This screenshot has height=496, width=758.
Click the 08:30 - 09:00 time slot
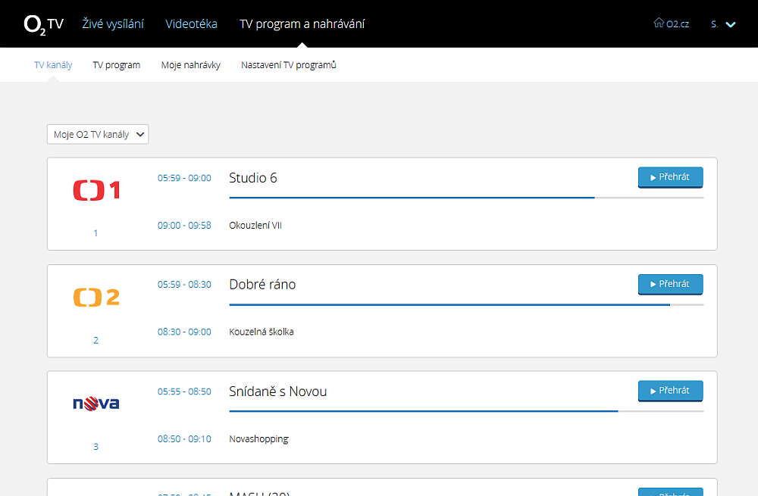point(184,332)
